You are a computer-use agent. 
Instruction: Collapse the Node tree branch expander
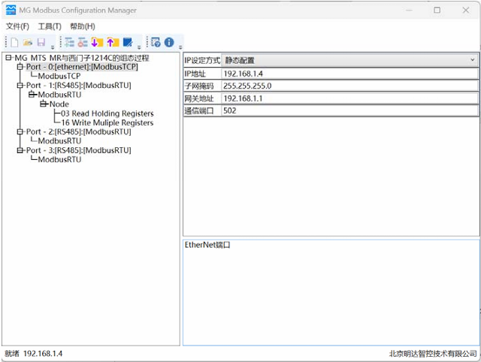tap(44, 104)
